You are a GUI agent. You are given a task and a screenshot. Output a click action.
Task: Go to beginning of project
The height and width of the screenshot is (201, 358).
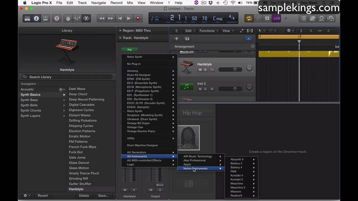point(120,18)
